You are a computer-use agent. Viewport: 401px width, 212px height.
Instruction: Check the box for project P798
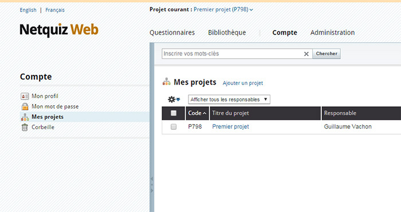pos(174,126)
